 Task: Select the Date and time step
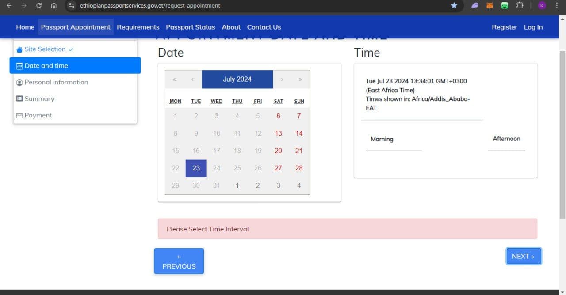pyautogui.click(x=75, y=65)
